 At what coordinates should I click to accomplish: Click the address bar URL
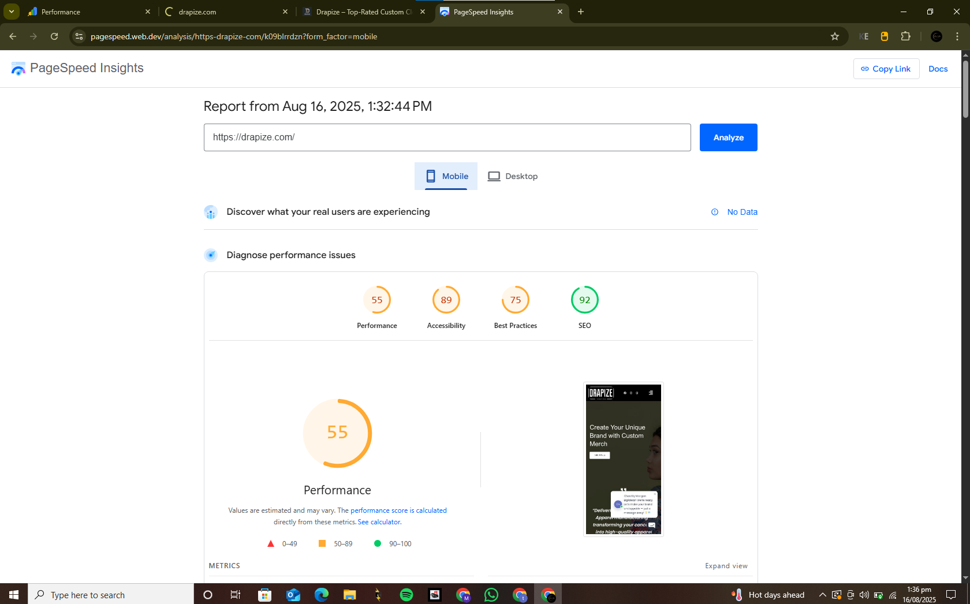coord(234,36)
